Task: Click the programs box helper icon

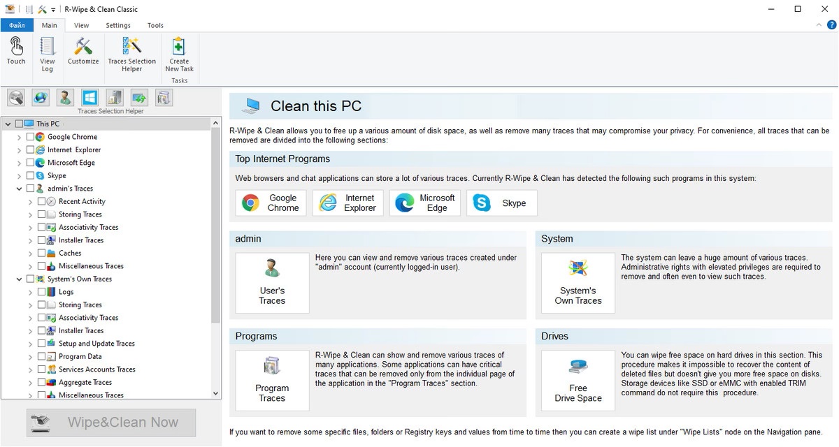Action: tap(164, 97)
